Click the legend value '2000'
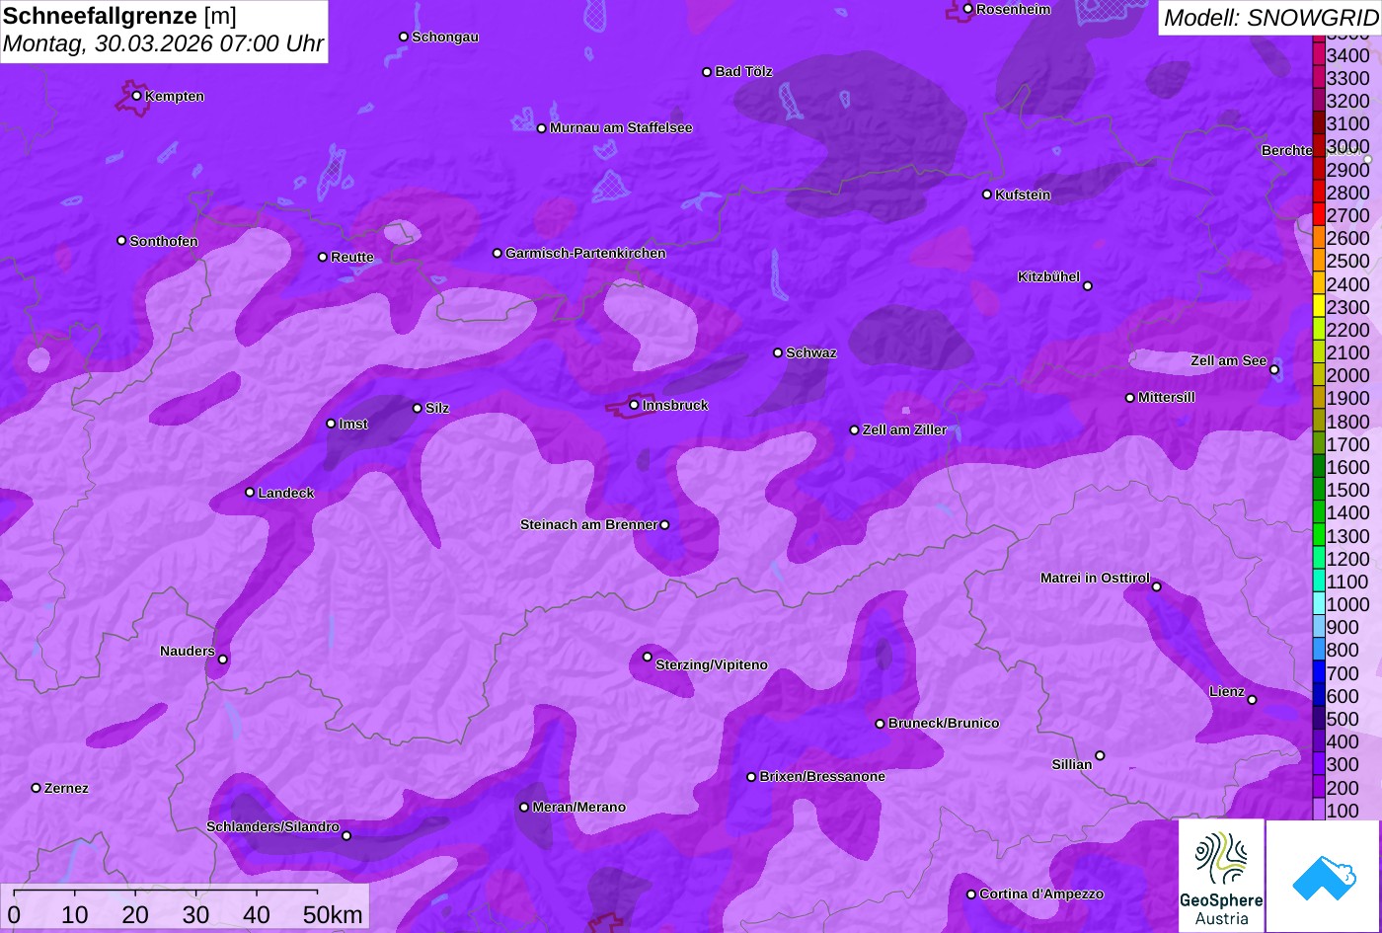1382x933 pixels. [1348, 375]
